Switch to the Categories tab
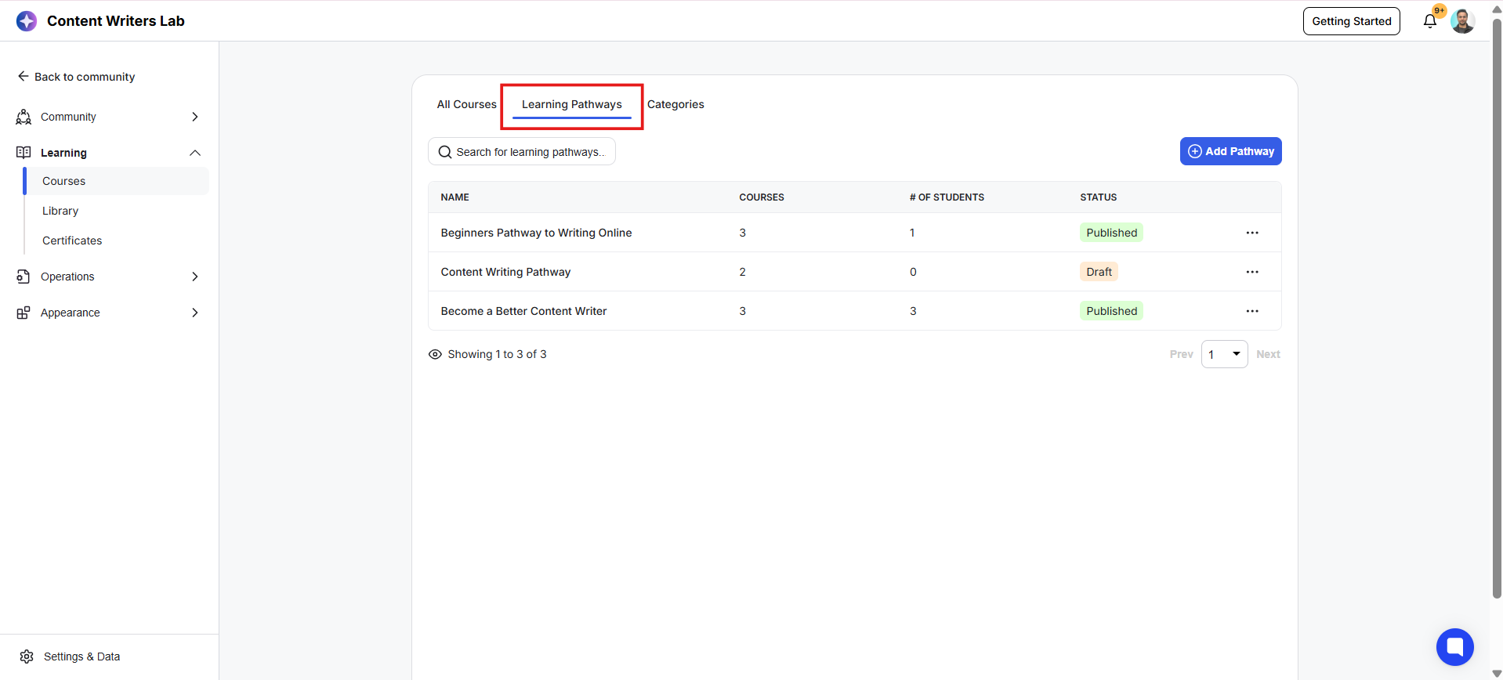 (x=675, y=104)
